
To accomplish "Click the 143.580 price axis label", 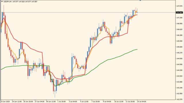I will click(x=179, y=82).
